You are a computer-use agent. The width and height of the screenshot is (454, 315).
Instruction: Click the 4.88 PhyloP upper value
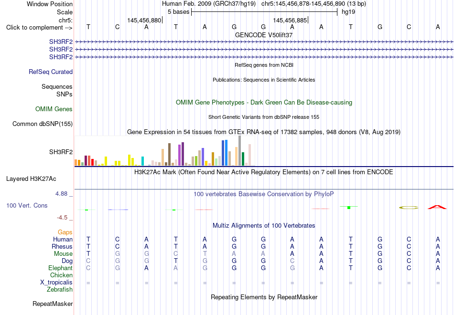click(x=62, y=194)
